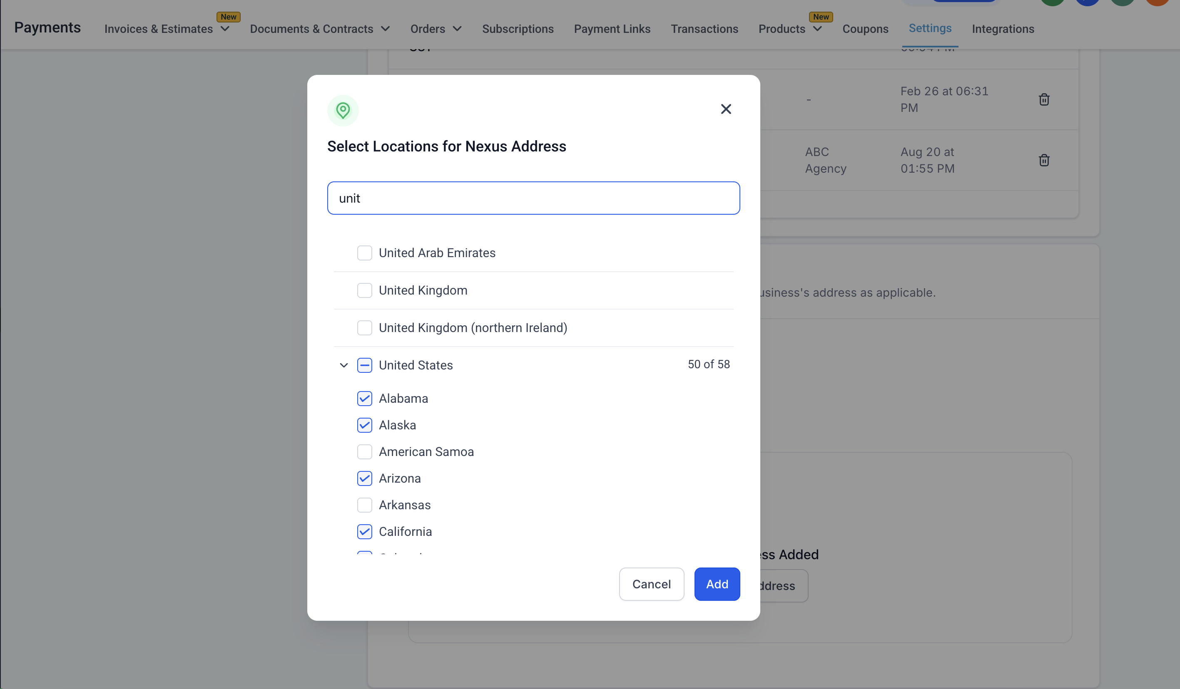Close the Nexus Address dialog with X
Screen dimensions: 1180x689
click(x=726, y=109)
